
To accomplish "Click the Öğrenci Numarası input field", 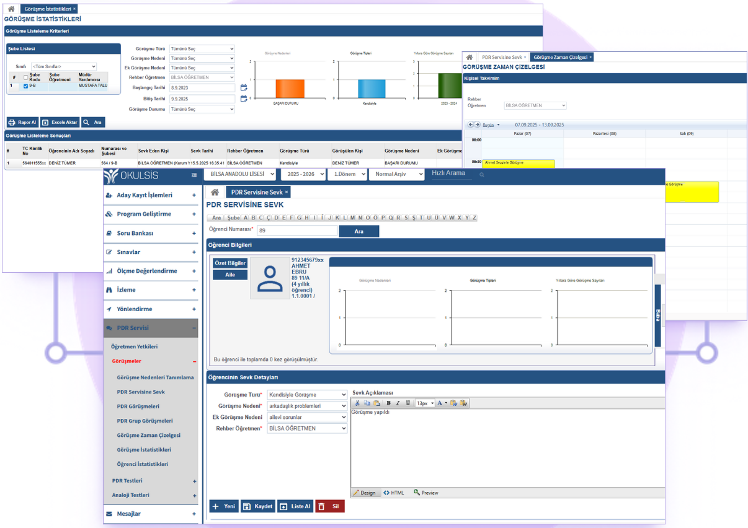I will 297,231.
